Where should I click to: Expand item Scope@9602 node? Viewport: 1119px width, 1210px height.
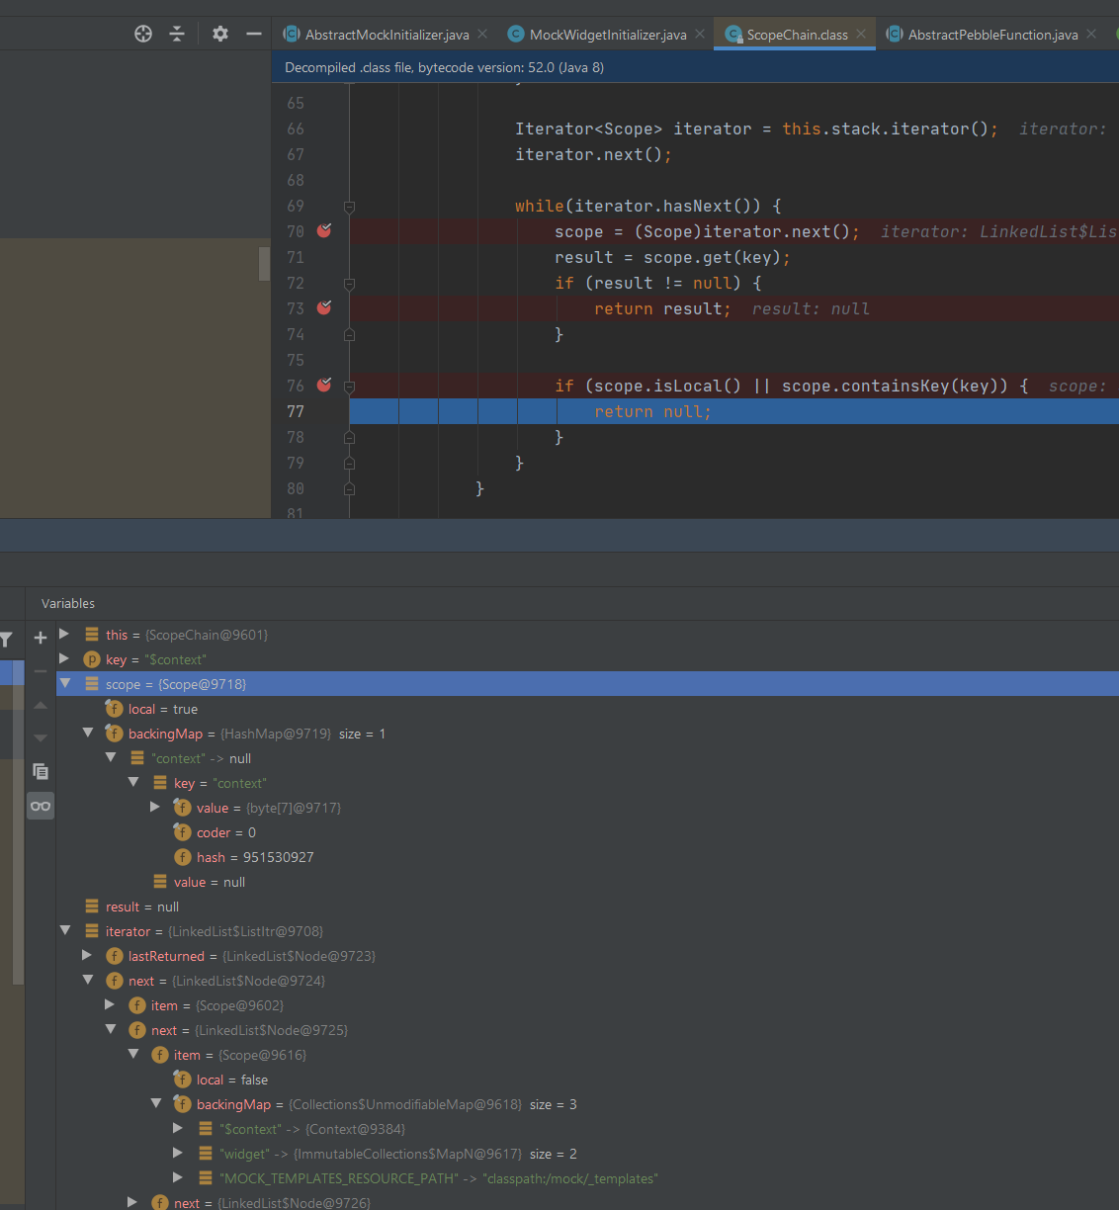pyautogui.click(x=110, y=1004)
